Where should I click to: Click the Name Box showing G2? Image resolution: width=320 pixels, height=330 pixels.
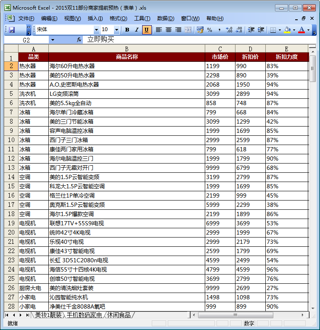tap(26, 40)
